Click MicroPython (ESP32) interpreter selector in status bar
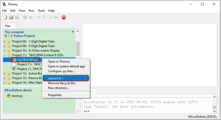 tap(202, 117)
